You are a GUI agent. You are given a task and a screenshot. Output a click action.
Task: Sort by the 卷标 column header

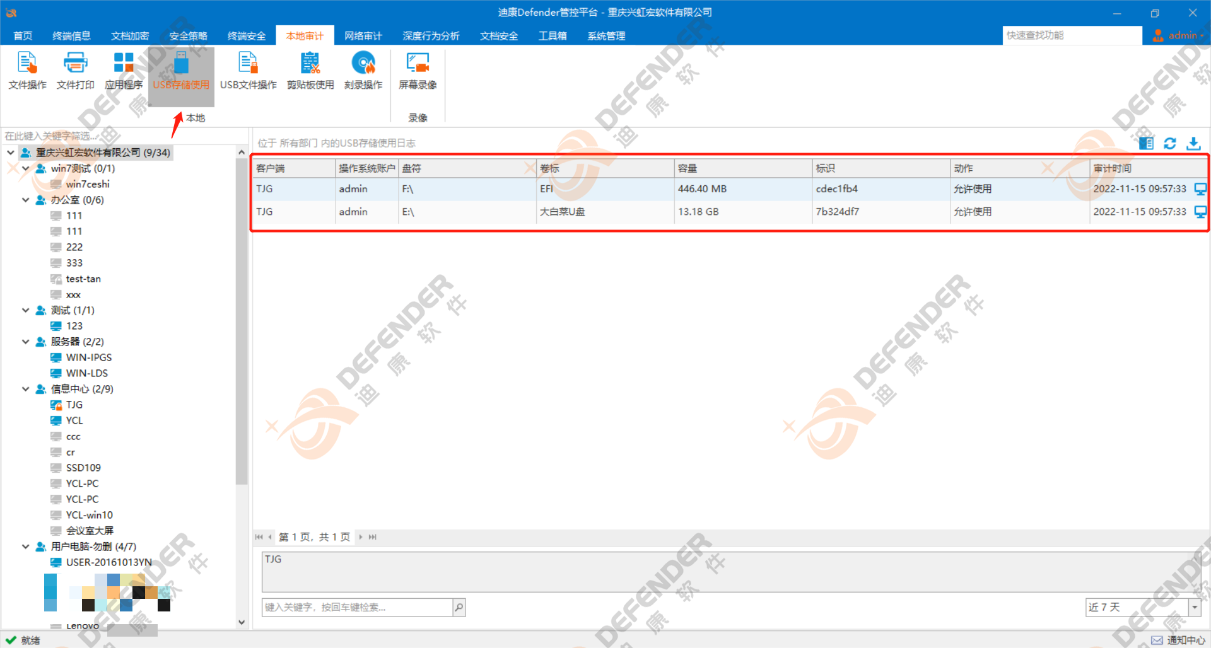point(605,168)
